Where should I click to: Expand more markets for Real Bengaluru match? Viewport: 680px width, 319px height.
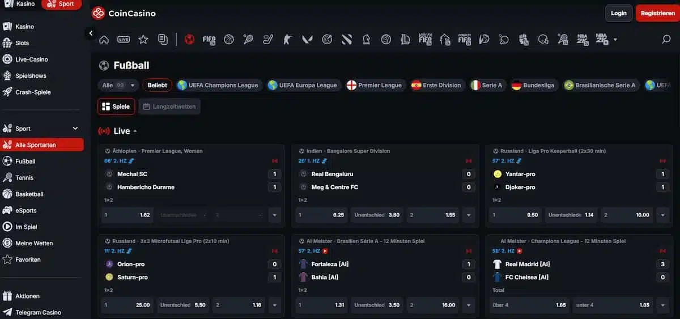point(469,215)
